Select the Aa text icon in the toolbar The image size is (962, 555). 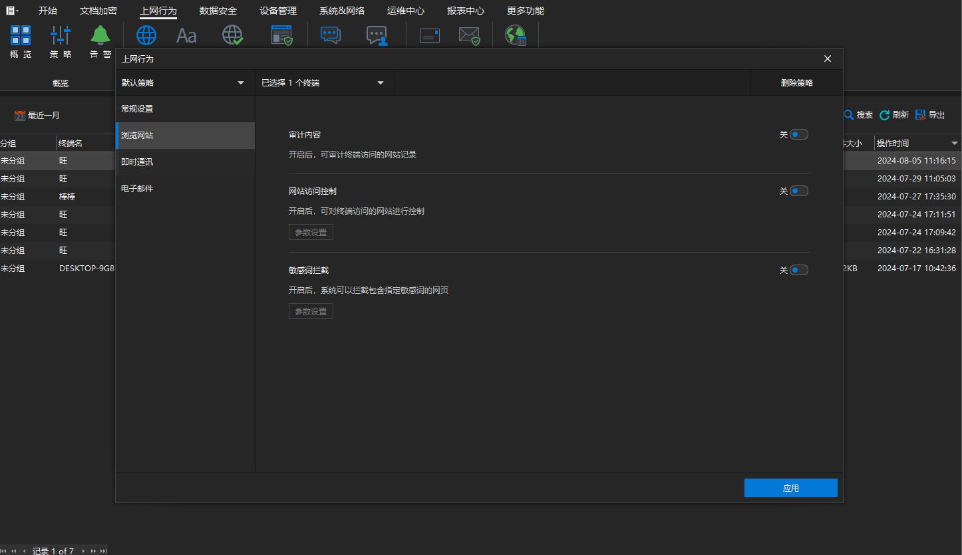(186, 35)
